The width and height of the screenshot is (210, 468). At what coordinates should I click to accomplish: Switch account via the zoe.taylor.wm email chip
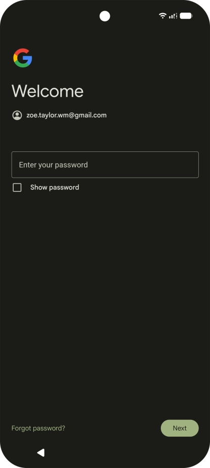[59, 115]
